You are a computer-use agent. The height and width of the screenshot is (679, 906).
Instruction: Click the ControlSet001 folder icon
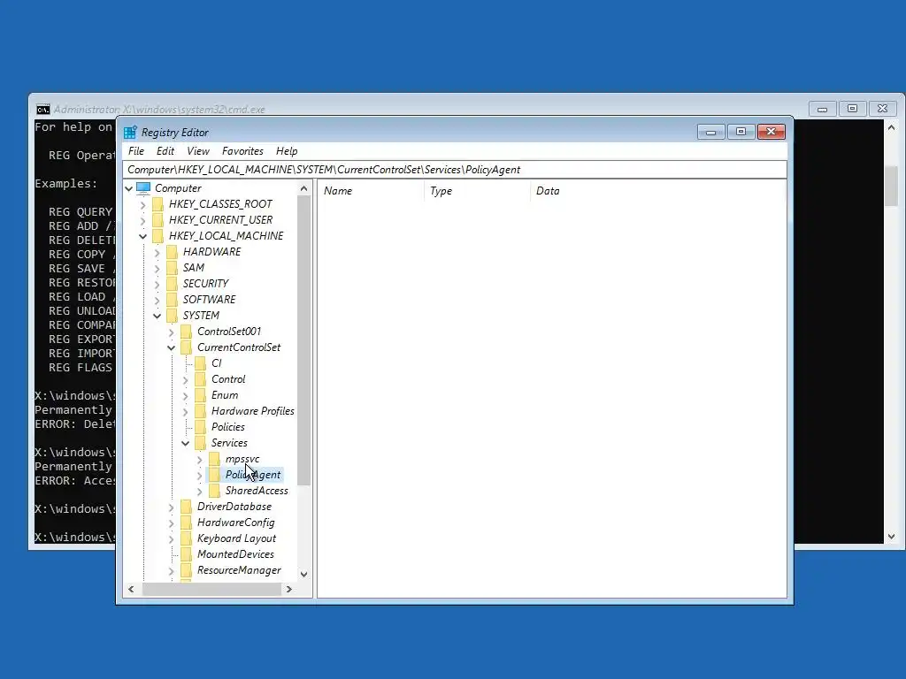[186, 332]
